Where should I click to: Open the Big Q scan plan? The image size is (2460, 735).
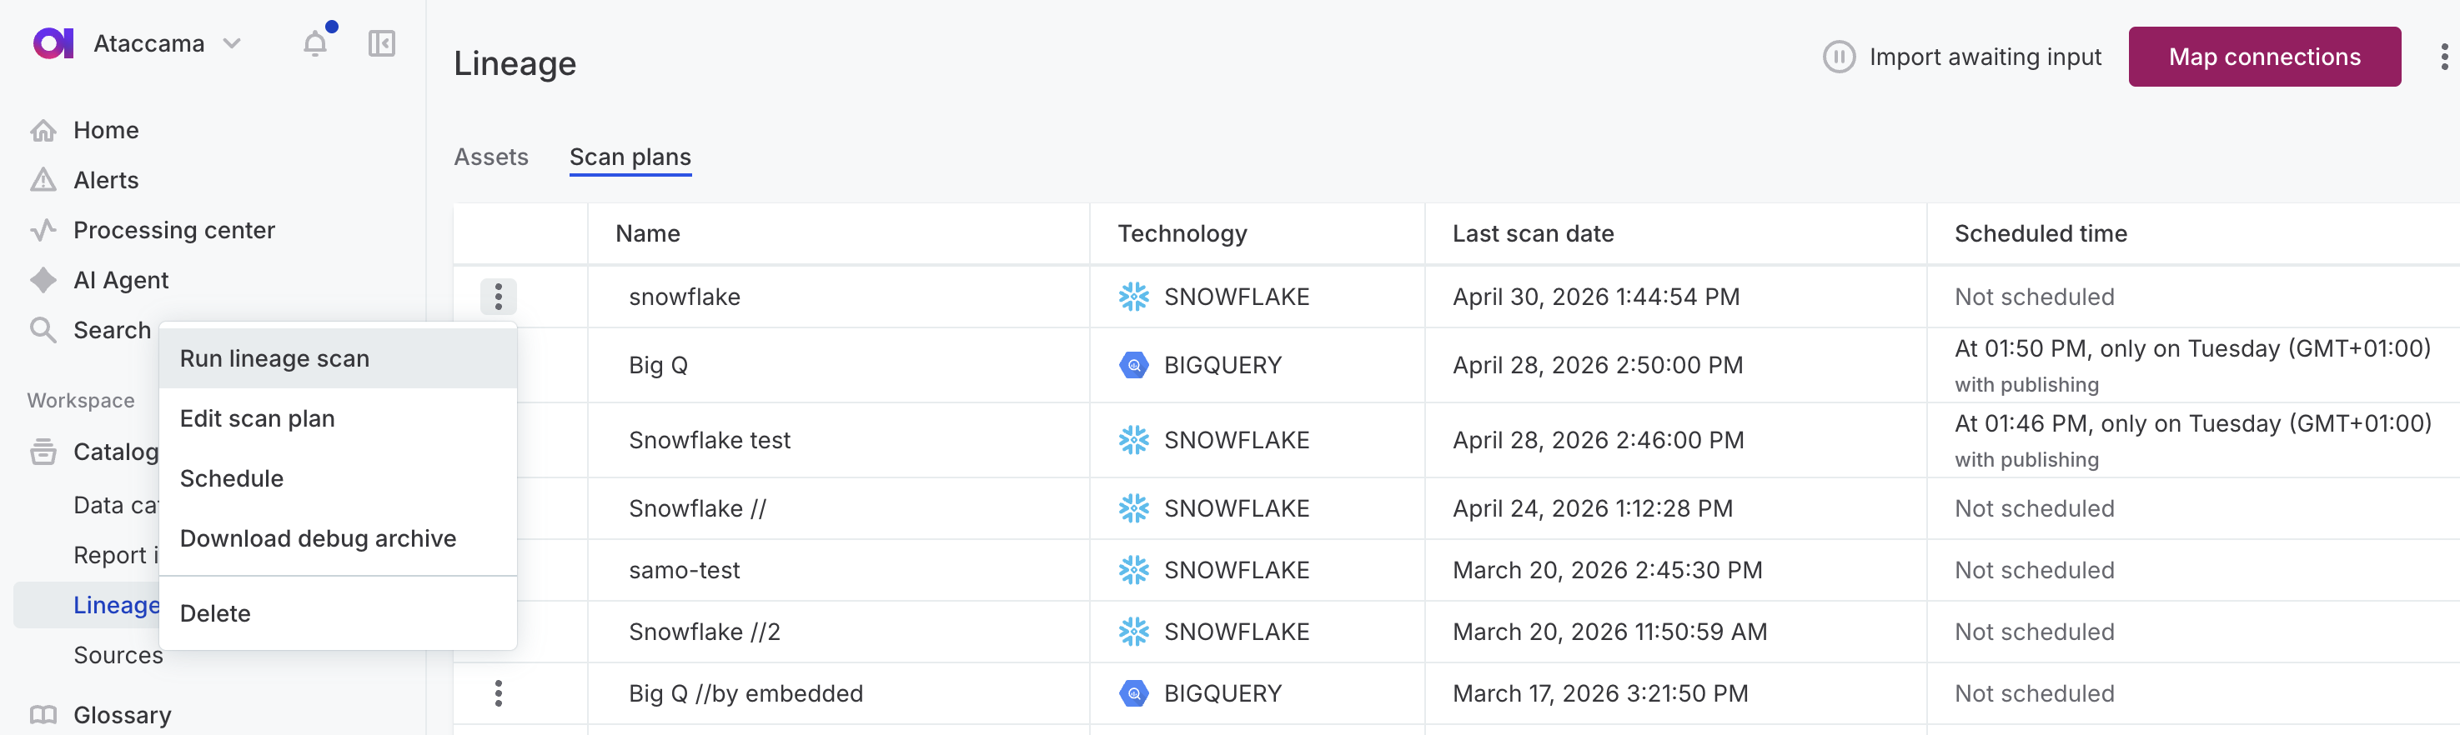658,365
